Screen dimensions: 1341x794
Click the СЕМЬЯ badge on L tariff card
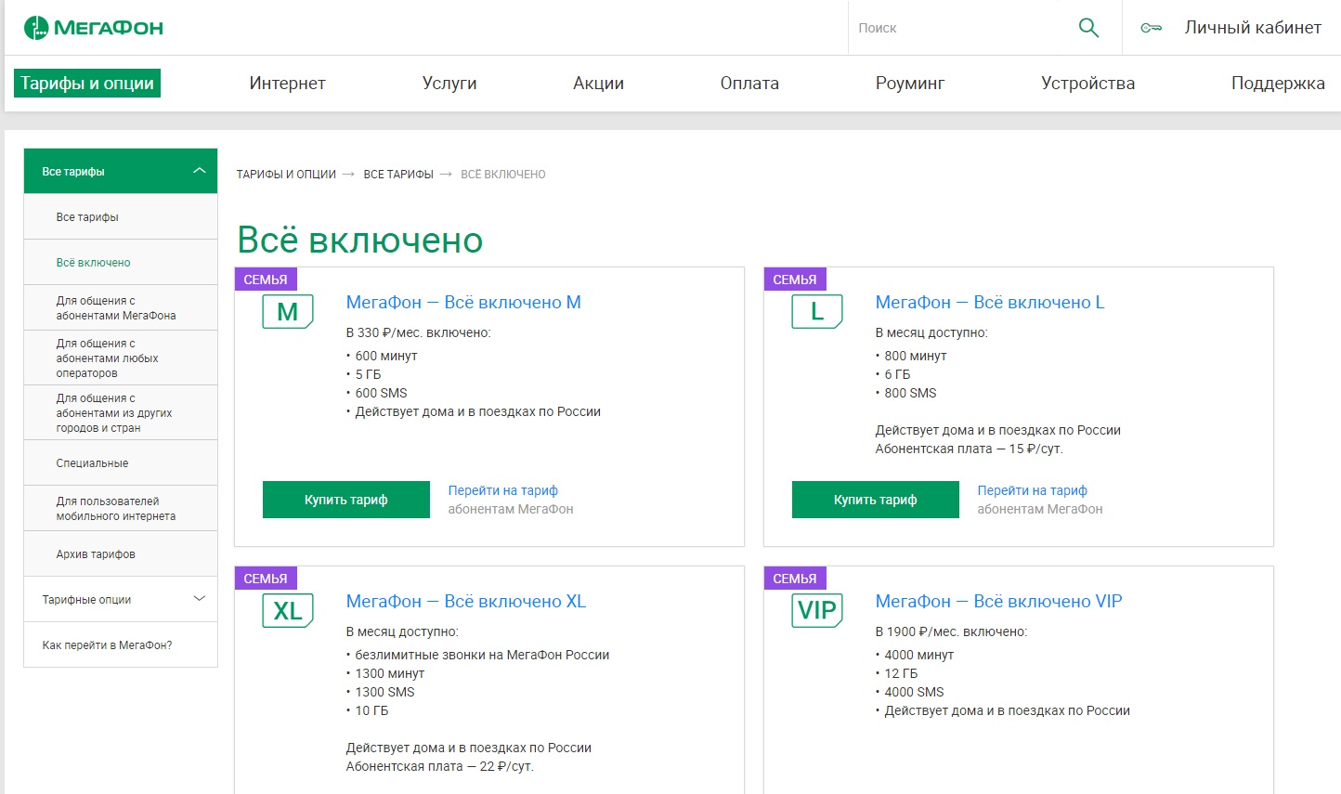pos(795,280)
